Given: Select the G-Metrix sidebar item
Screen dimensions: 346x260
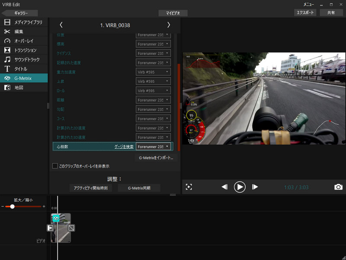Looking at the screenshot, I should pyautogui.click(x=24, y=78).
